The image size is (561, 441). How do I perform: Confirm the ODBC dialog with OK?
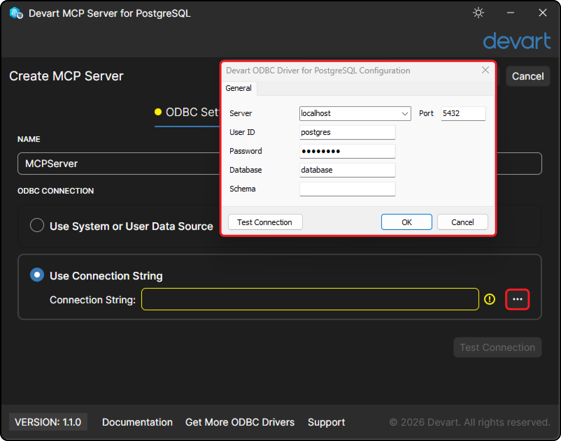coord(406,222)
